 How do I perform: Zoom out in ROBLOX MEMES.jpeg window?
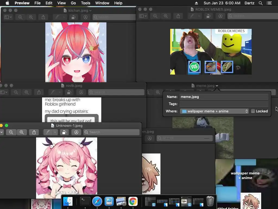click(x=155, y=16)
